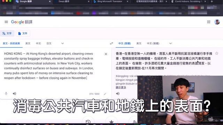Select the 文字 text translation mode

click(7, 33)
